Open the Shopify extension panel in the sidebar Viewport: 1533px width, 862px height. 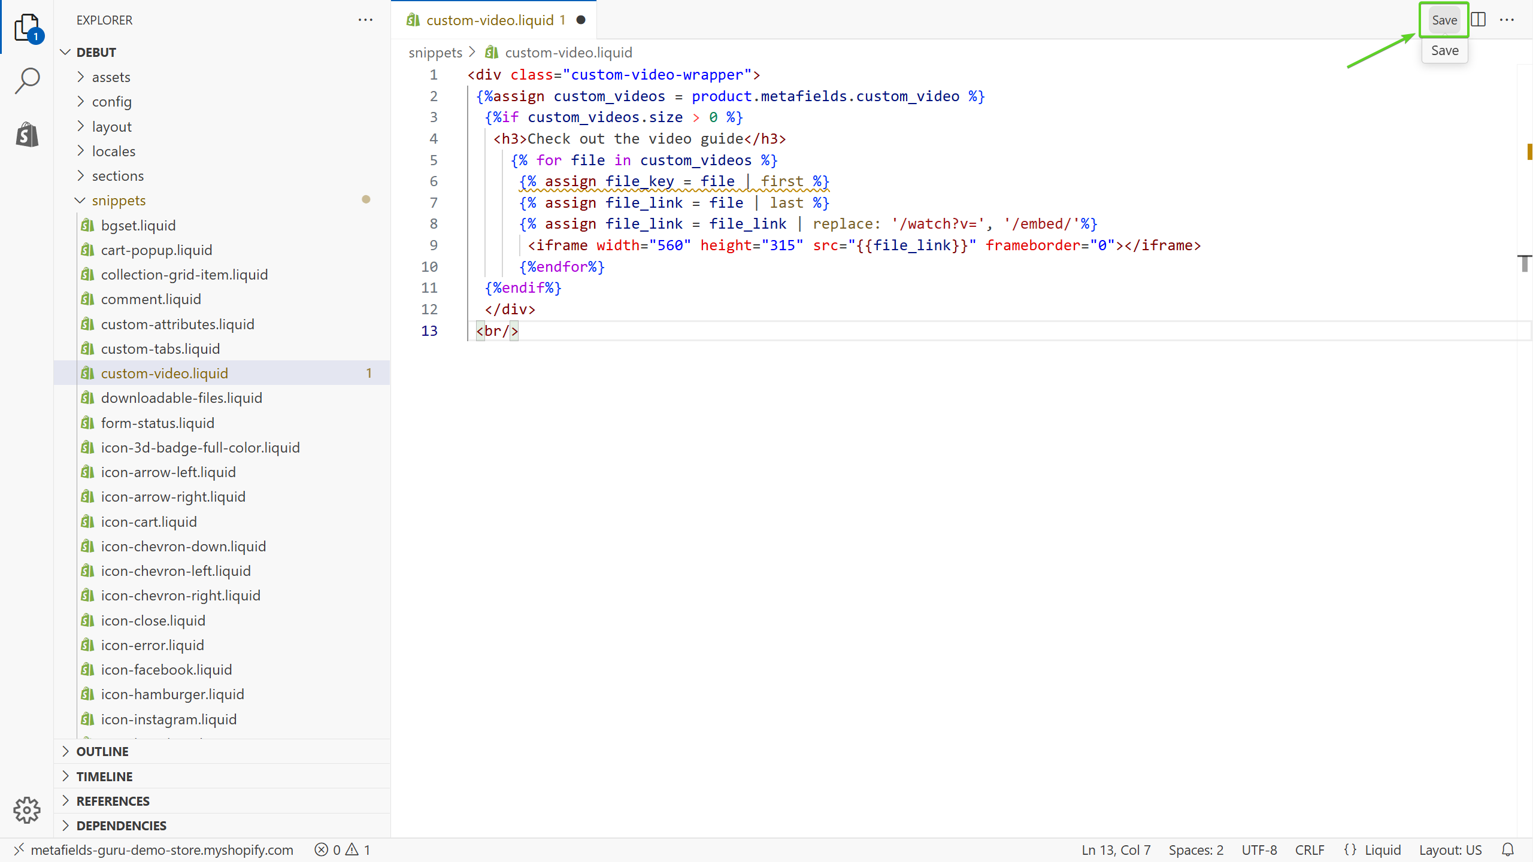pyautogui.click(x=27, y=134)
